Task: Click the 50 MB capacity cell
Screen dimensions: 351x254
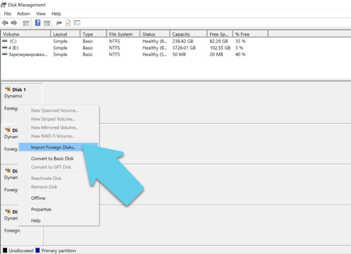Action: pyautogui.click(x=179, y=55)
